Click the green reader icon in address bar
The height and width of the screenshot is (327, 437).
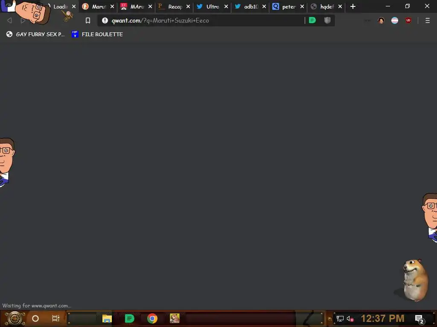point(312,20)
